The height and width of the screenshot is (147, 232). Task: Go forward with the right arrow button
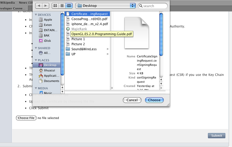[x=46, y=6]
